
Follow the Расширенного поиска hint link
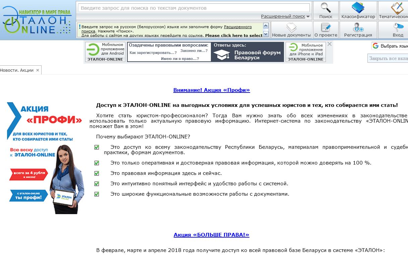(166, 29)
